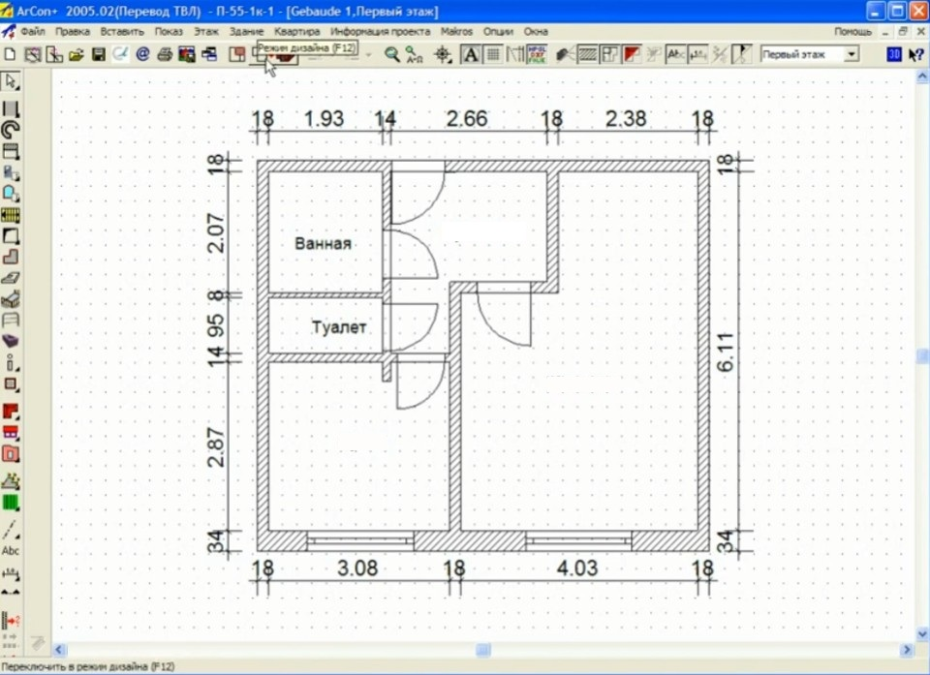
Task: Click the 6.11 dimension value
Action: (x=726, y=353)
